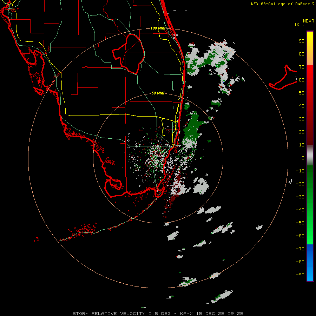Image resolution: width=316 pixels, height=316 pixels.
Task: Click the KAMX station identifier
Action: coord(186,314)
